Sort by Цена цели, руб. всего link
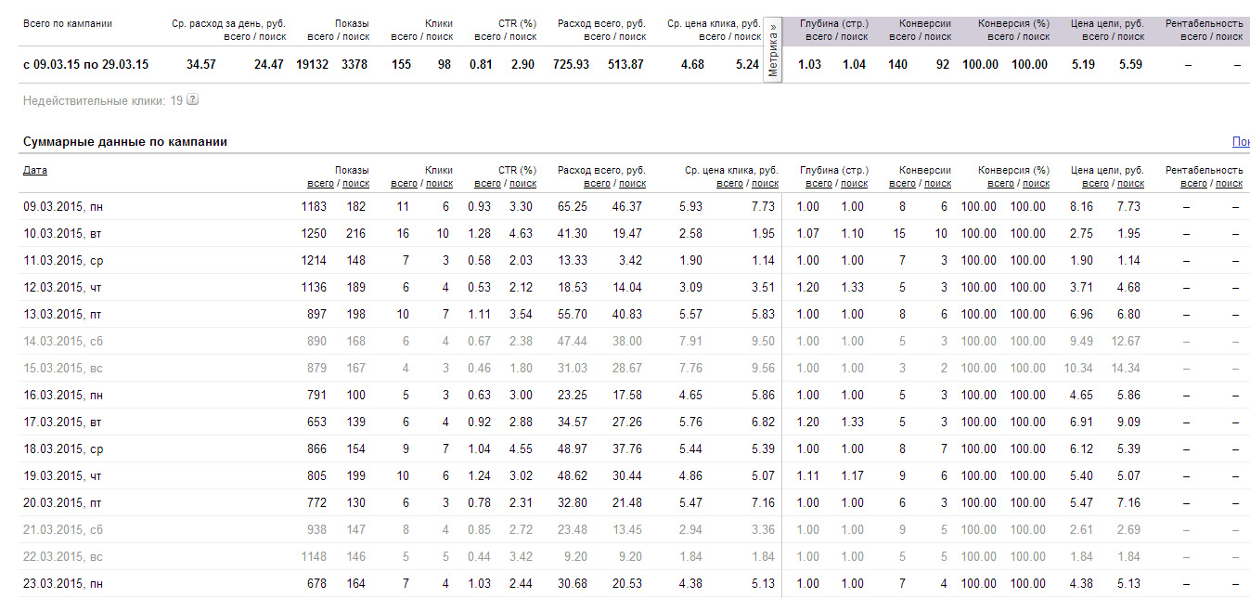Viewport: 1250px width, 598px height. (x=1095, y=184)
